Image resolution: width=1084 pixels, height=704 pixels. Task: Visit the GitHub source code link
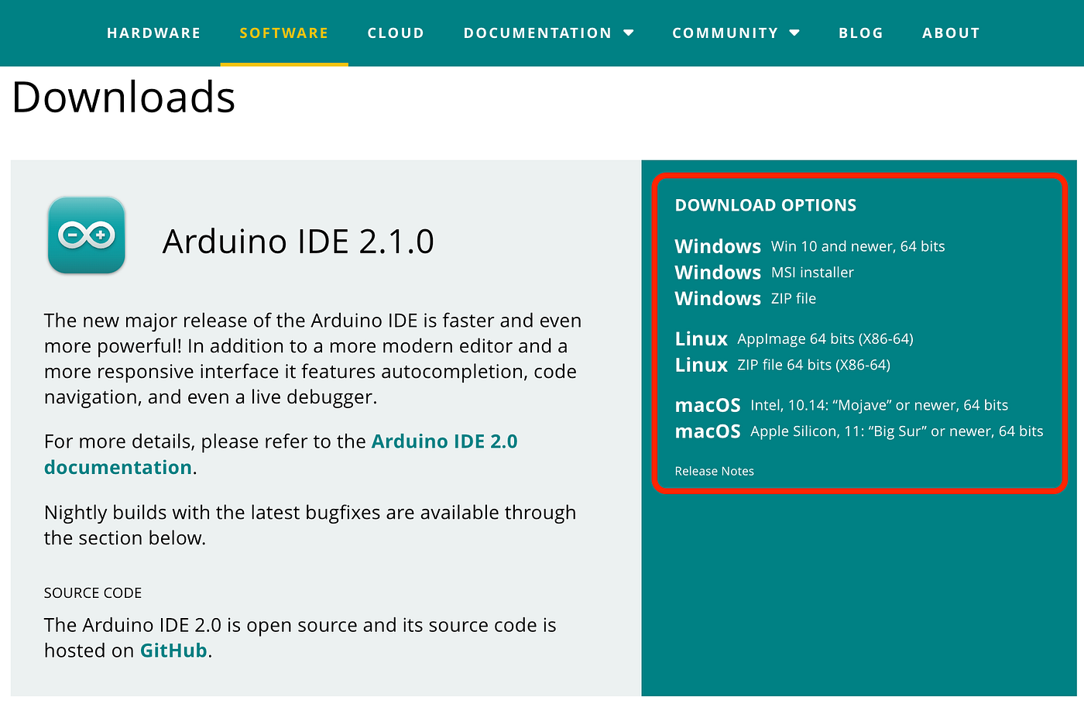(173, 650)
